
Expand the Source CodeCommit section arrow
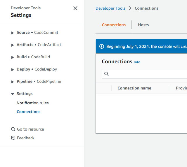coord(13,33)
